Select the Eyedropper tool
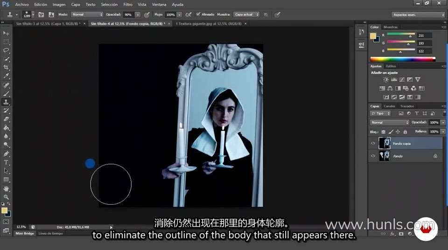This screenshot has height=250, width=448. click(x=6, y=76)
